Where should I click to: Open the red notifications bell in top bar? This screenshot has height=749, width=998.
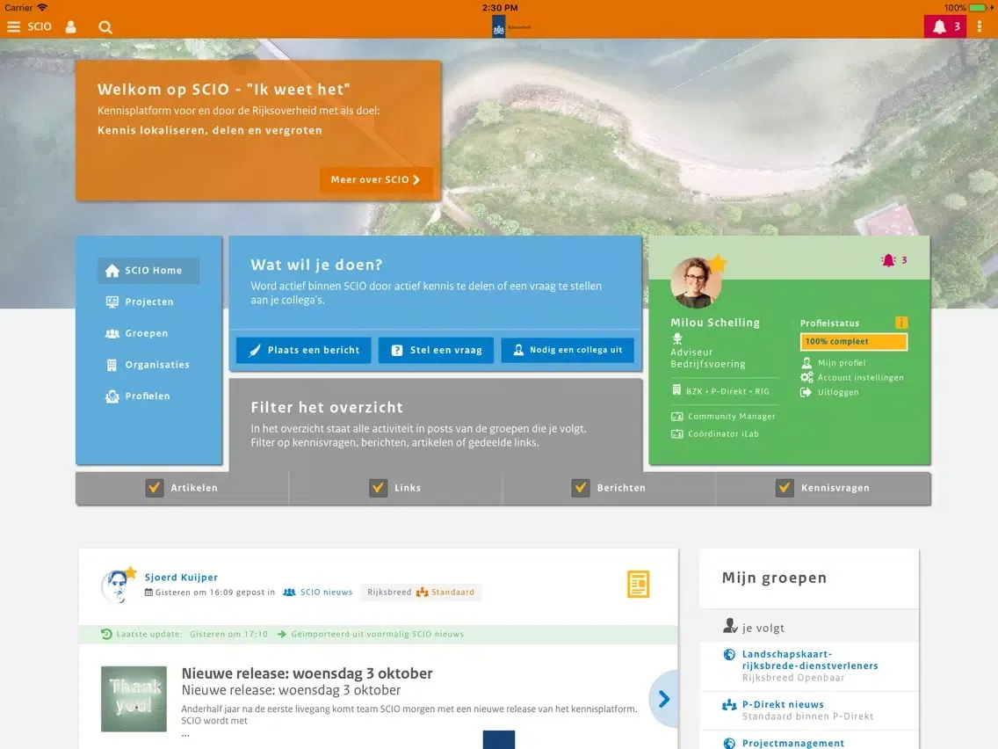tap(945, 26)
